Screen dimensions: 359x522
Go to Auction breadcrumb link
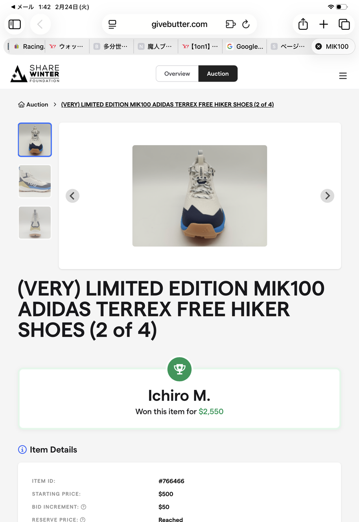[33, 105]
